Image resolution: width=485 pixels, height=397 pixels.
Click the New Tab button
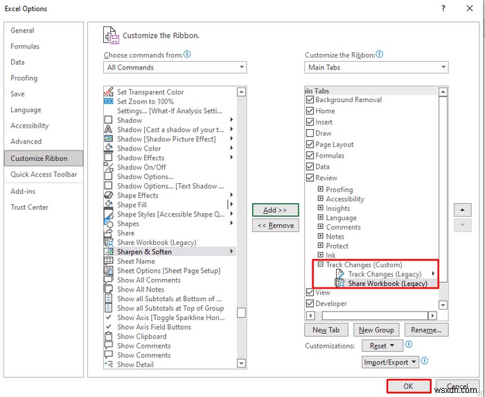tap(326, 330)
